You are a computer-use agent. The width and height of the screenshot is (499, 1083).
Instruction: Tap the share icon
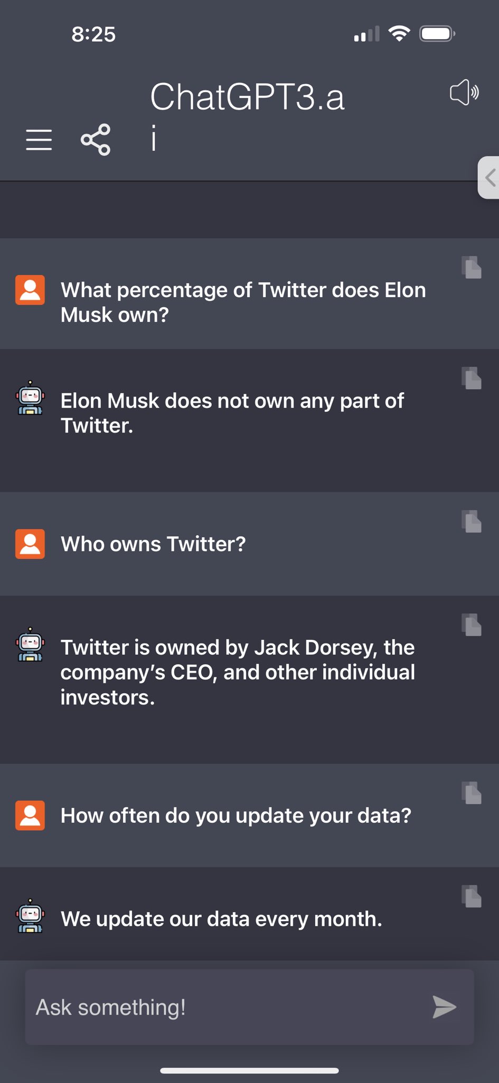[x=96, y=140]
